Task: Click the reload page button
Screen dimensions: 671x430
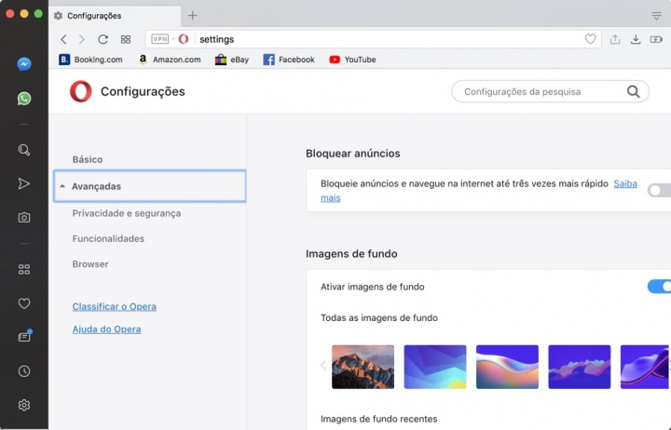Action: coord(103,39)
